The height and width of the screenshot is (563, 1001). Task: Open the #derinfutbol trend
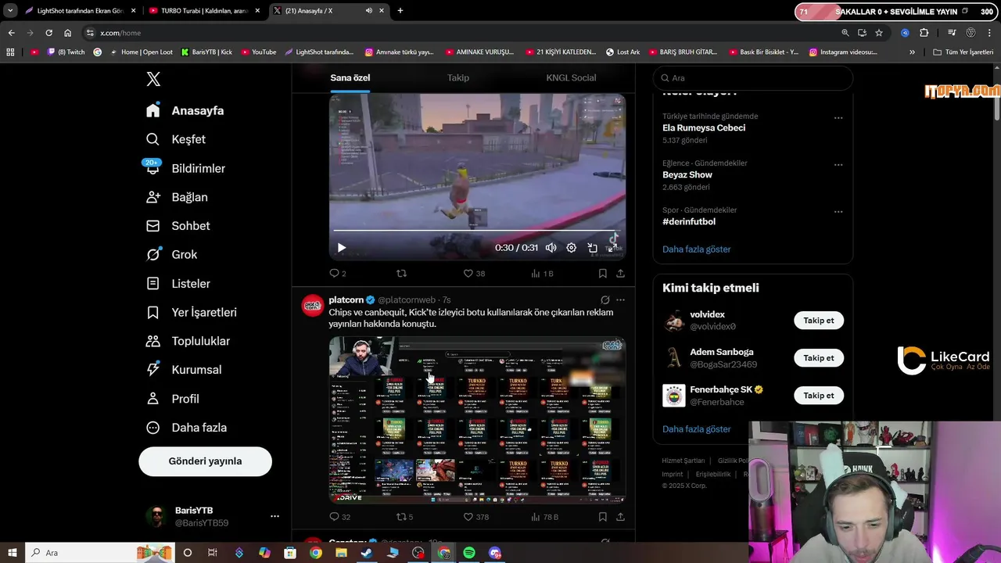(689, 221)
